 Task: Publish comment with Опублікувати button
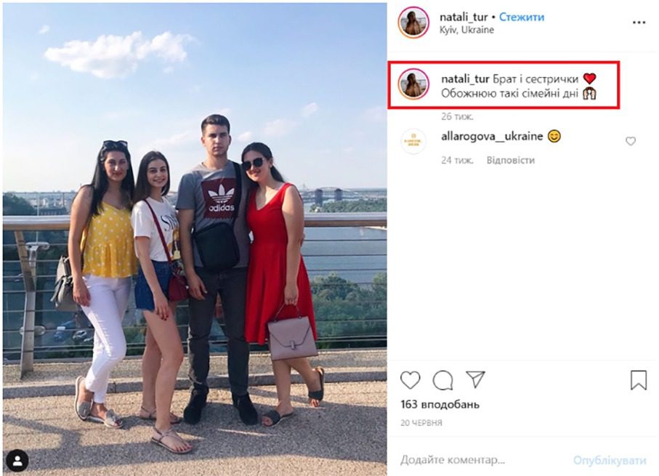(x=610, y=460)
